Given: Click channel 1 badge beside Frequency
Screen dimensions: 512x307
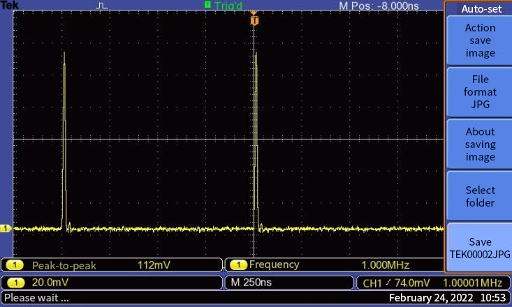Looking at the screenshot, I should (238, 265).
